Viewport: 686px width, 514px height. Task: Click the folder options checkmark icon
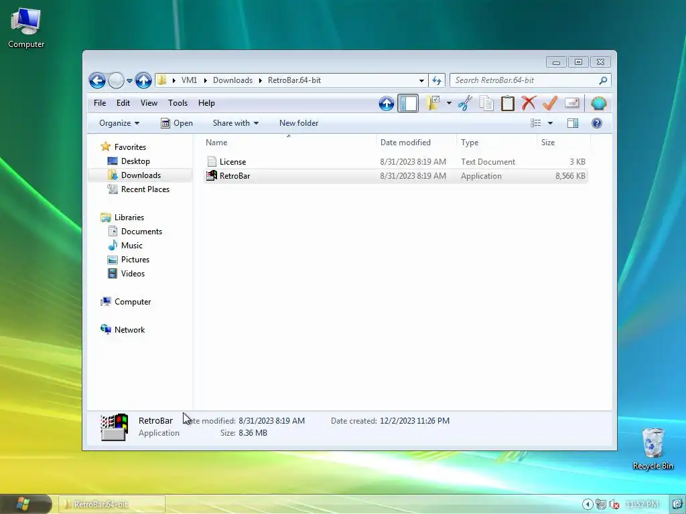(x=433, y=104)
